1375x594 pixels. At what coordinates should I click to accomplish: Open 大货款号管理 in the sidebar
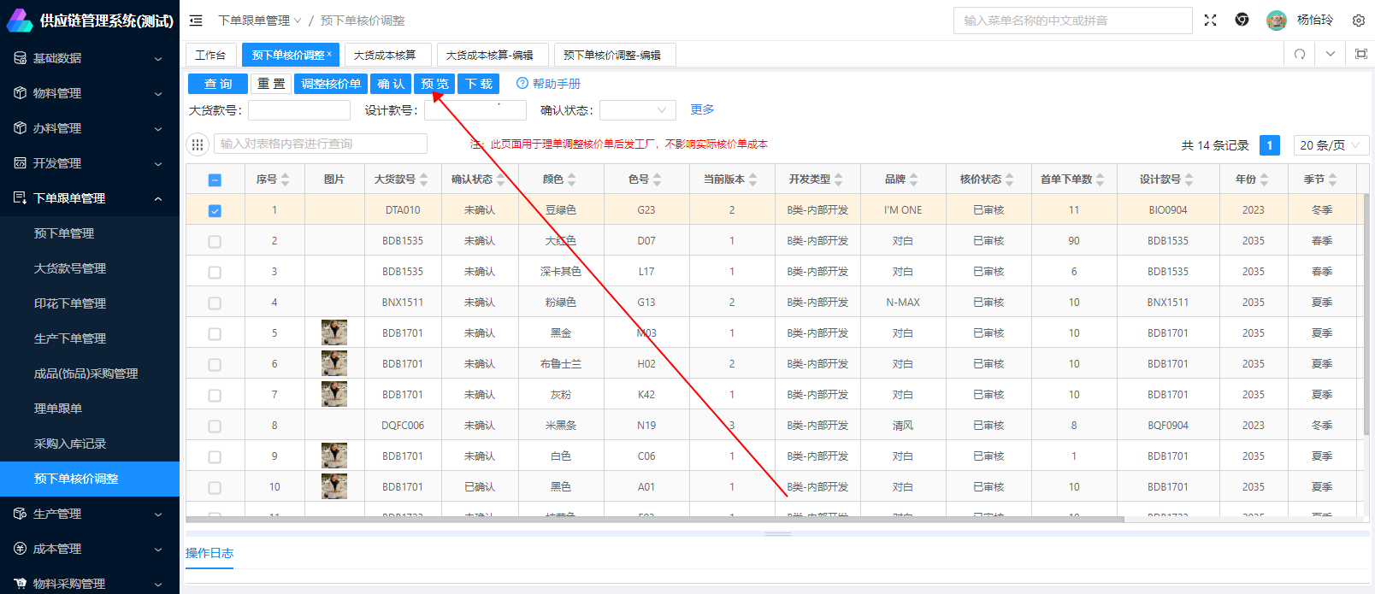70,268
